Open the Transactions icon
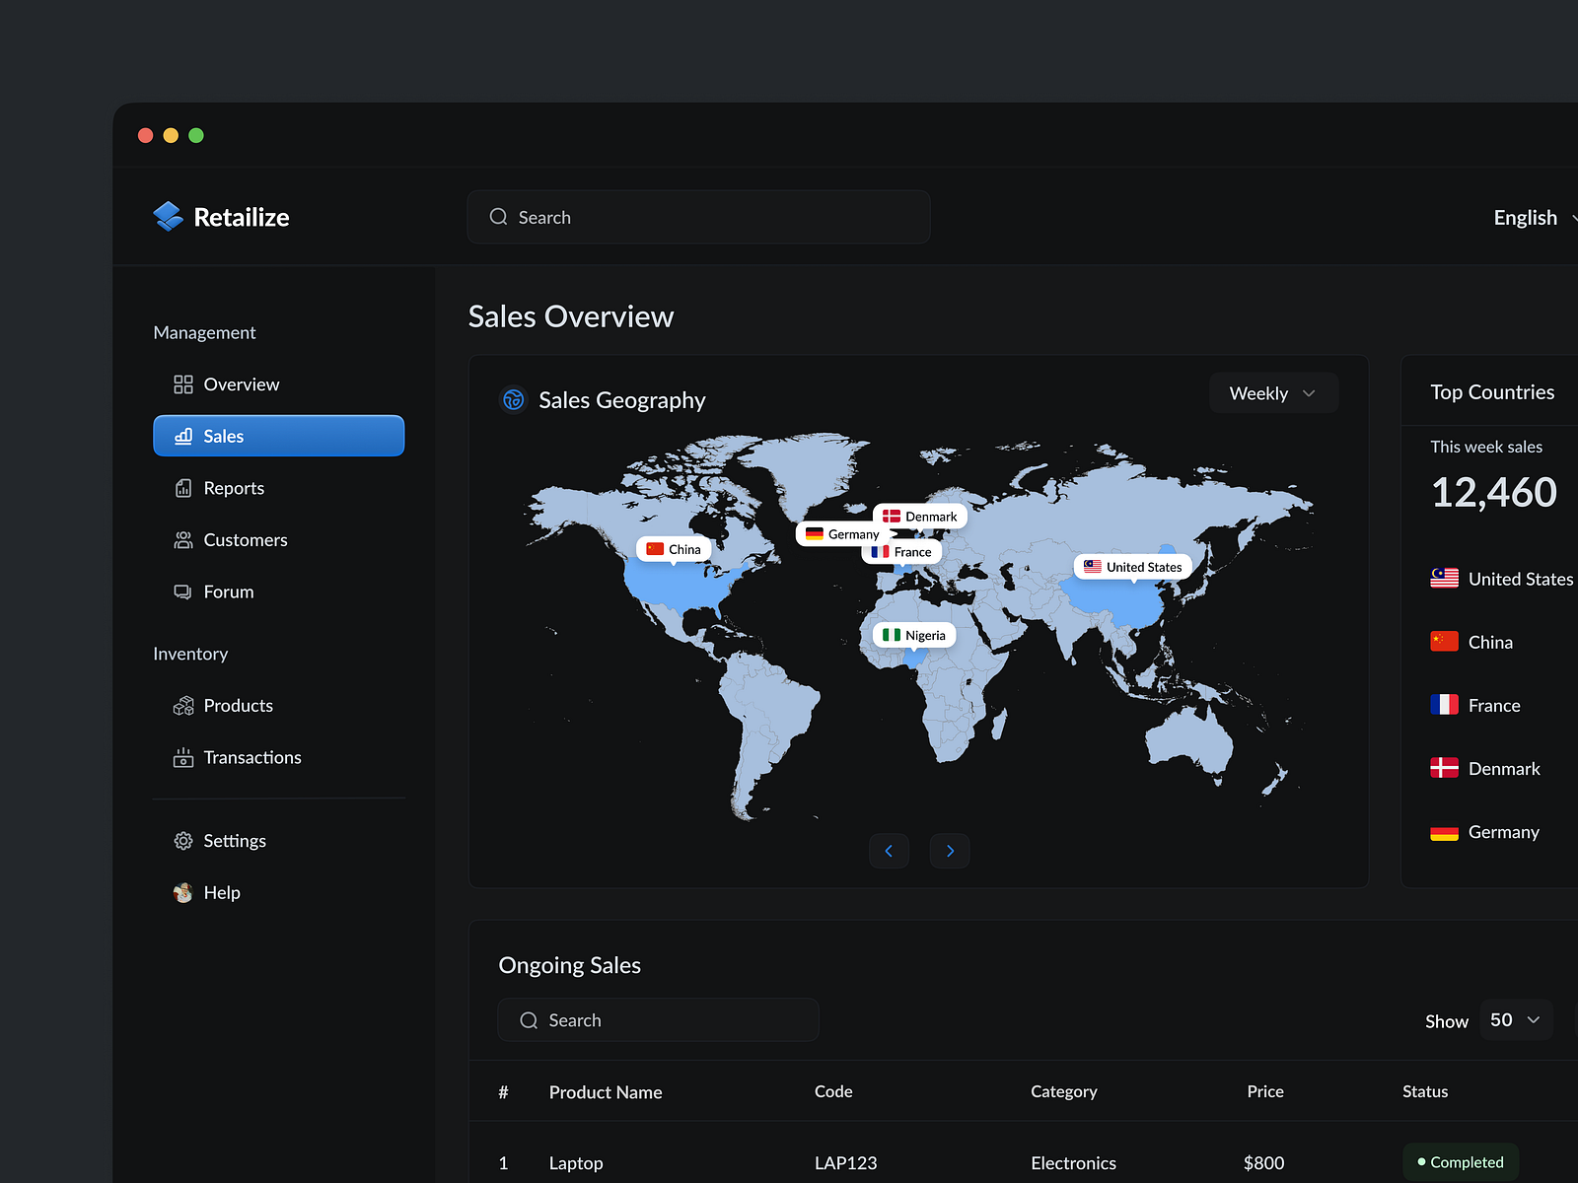Screen dimensions: 1578x1183 point(182,757)
